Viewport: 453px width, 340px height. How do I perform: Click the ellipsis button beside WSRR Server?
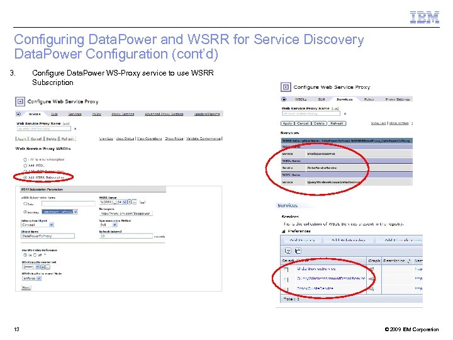click(x=134, y=202)
